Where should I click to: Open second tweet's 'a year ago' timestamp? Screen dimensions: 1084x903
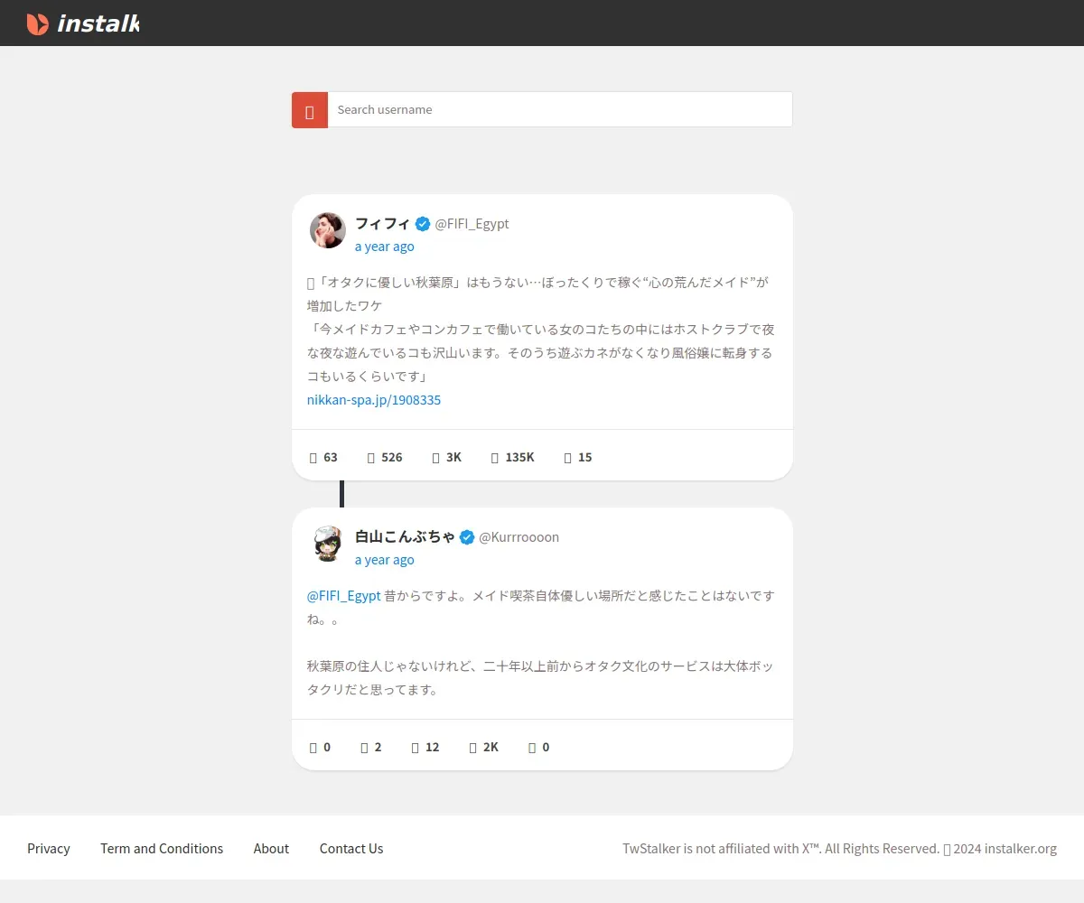coord(385,560)
